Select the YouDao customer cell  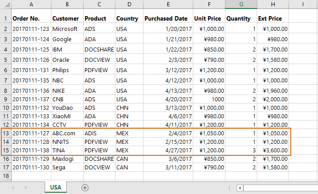[x=68, y=108]
